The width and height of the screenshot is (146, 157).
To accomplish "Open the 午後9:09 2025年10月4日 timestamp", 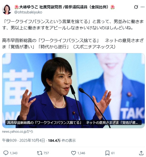I will (23, 140).
